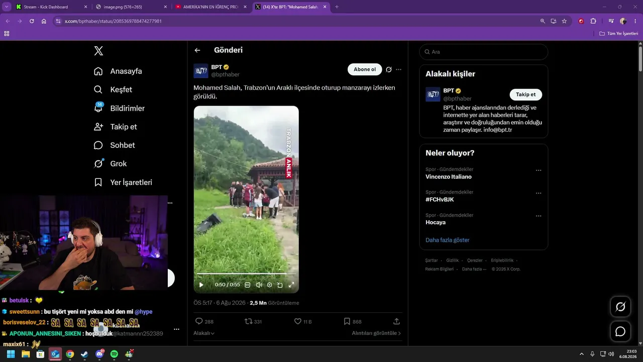The image size is (643, 362).
Task: Open BPT name in Alakalı kişiler
Action: 449,90
